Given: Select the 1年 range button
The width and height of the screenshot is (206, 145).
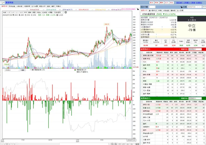Looking at the screenshot, I should pos(127,144).
